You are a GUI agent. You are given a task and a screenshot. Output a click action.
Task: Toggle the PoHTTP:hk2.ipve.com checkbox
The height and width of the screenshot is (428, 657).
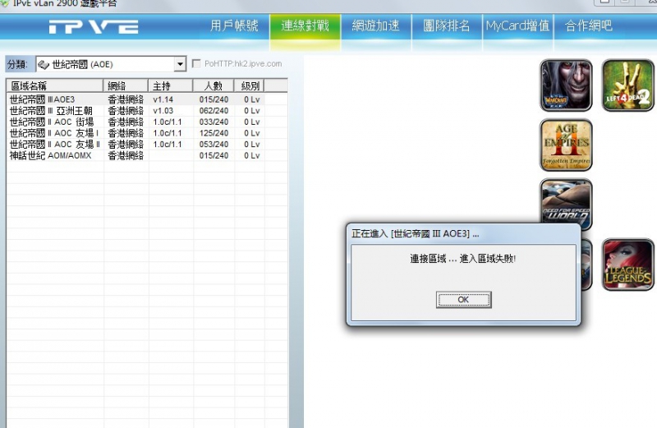[x=195, y=64]
